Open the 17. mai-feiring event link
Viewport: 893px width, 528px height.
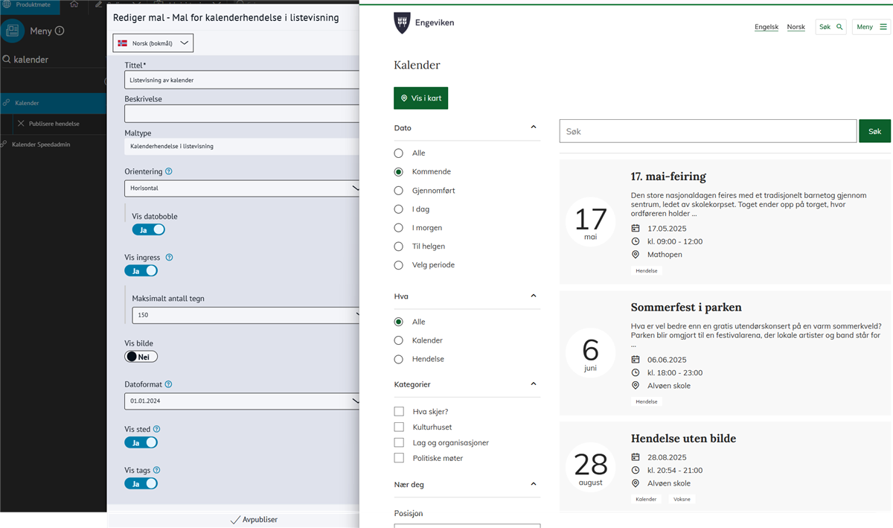pos(668,176)
